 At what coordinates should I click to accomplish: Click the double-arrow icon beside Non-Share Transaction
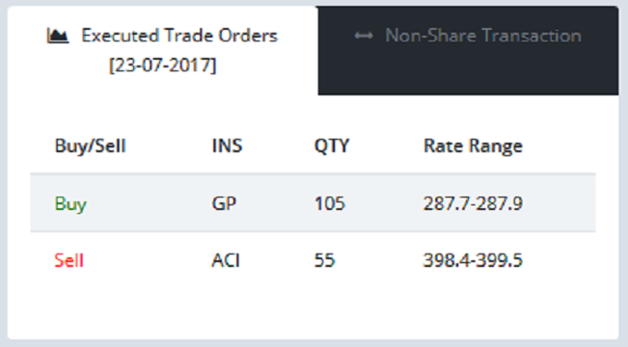[x=364, y=36]
